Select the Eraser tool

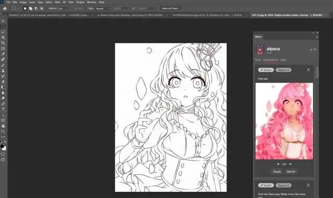coord(3,82)
